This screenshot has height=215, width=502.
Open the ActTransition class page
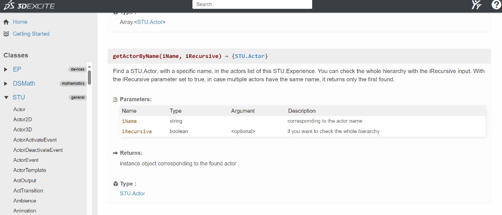(28, 190)
